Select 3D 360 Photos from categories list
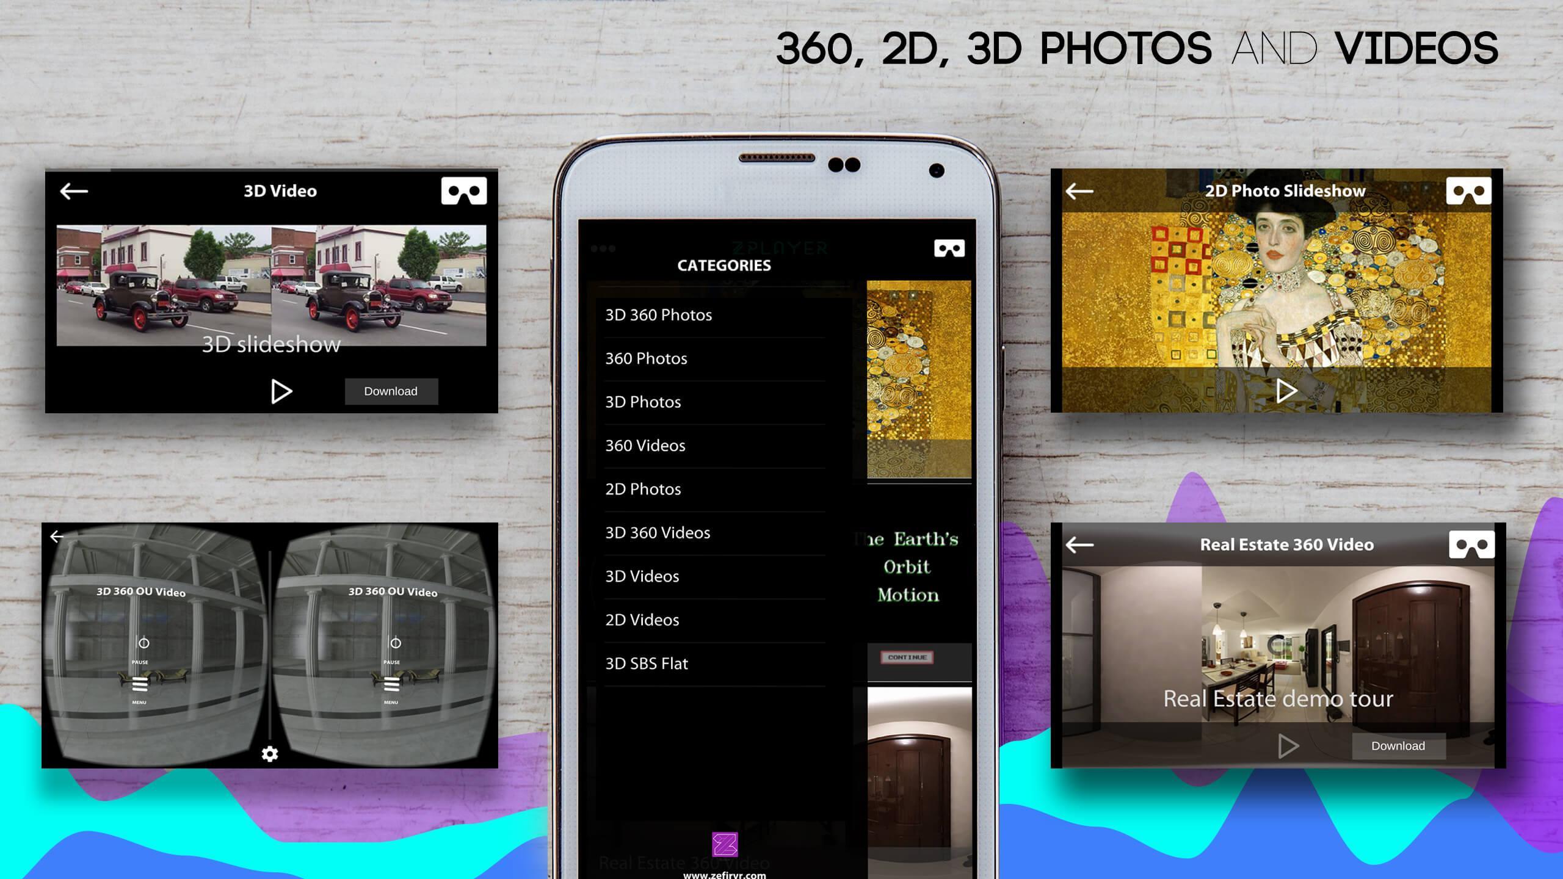Viewport: 1563px width, 879px height. pos(658,314)
